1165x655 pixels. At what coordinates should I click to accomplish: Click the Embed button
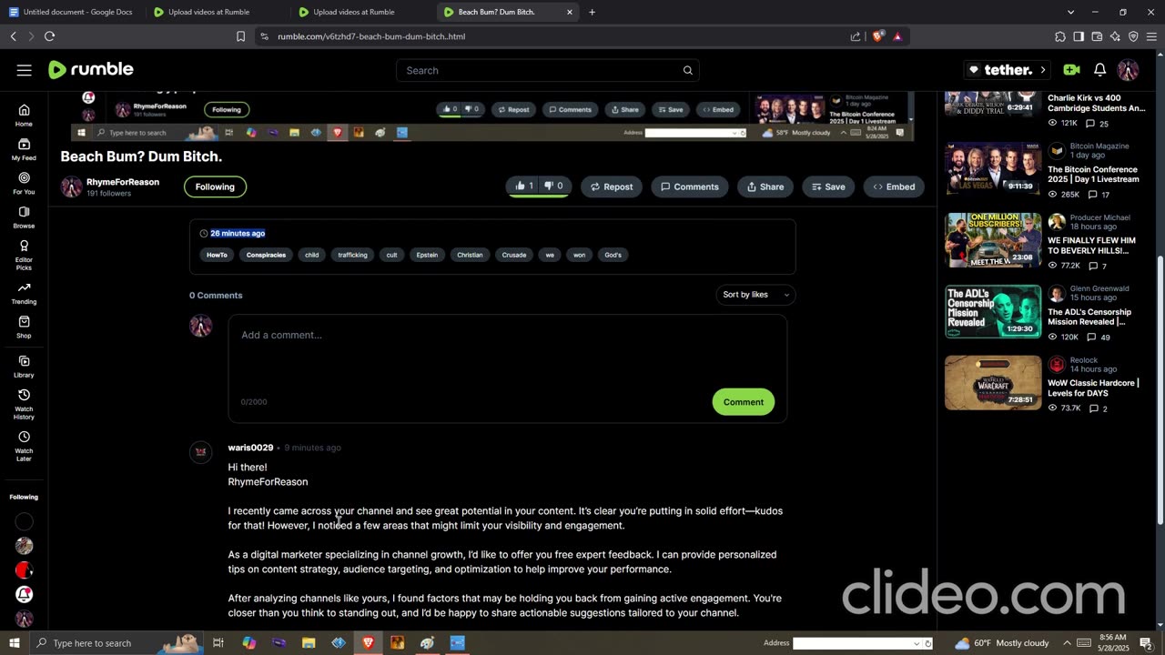click(x=894, y=186)
